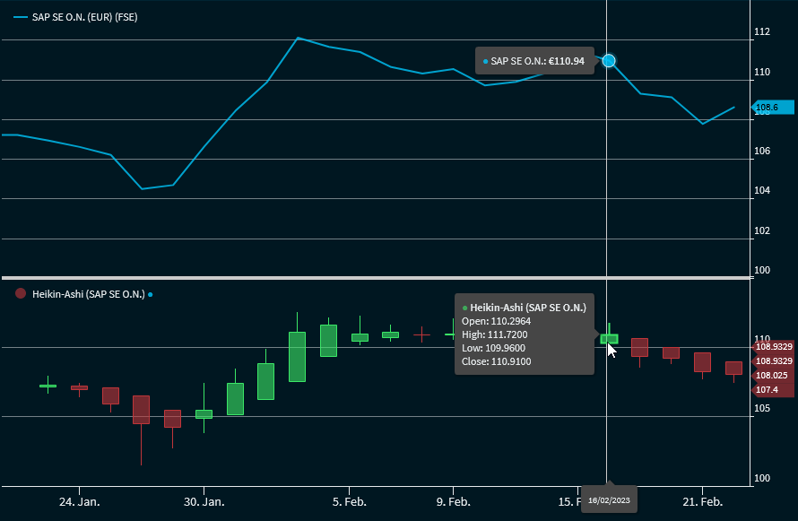Select the hovered green candle under the cursor
Image resolution: width=798 pixels, height=521 pixels.
pyautogui.click(x=609, y=338)
